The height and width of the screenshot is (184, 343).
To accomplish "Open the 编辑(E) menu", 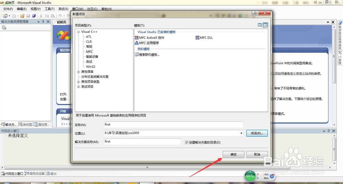I will [22, 9].
